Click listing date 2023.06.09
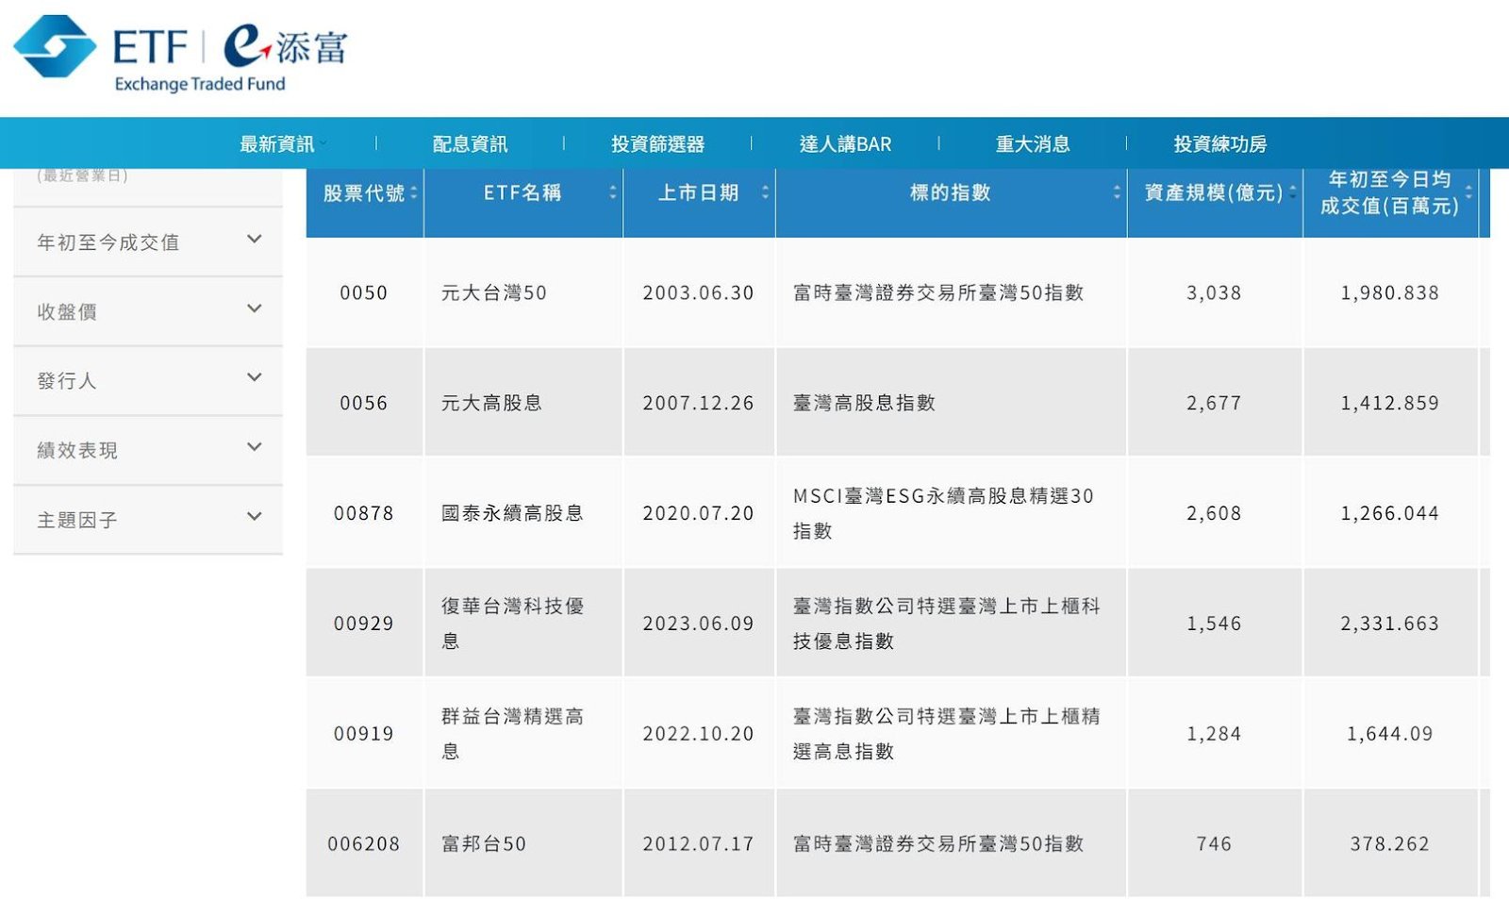 pos(698,623)
